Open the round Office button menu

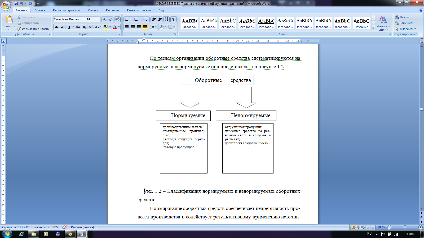[6, 6]
